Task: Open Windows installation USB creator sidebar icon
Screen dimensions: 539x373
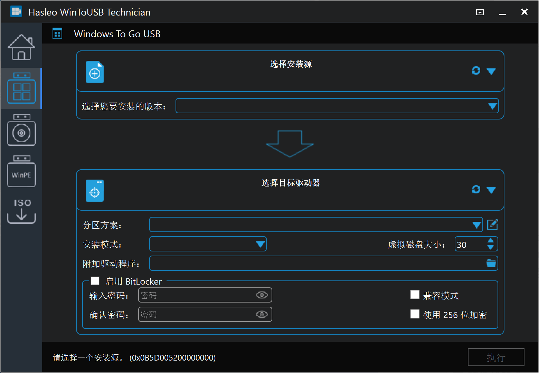Action: click(21, 130)
